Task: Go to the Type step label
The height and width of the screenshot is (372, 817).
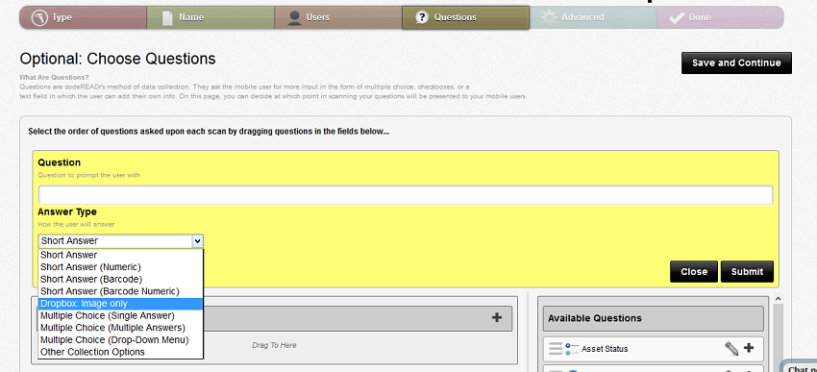Action: (62, 17)
